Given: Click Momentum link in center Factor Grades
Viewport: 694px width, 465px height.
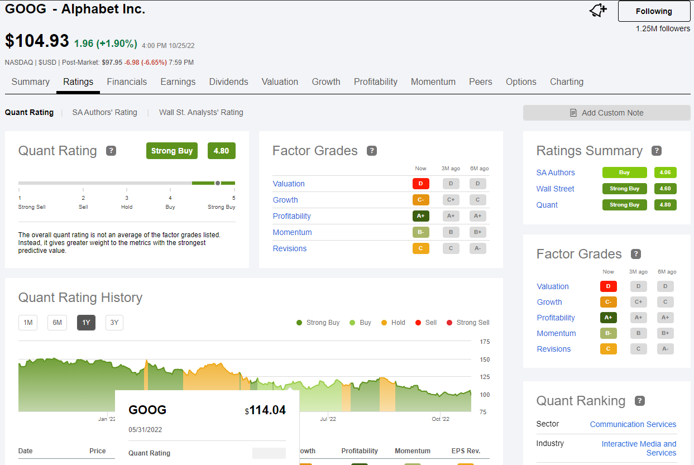Looking at the screenshot, I should [x=293, y=232].
